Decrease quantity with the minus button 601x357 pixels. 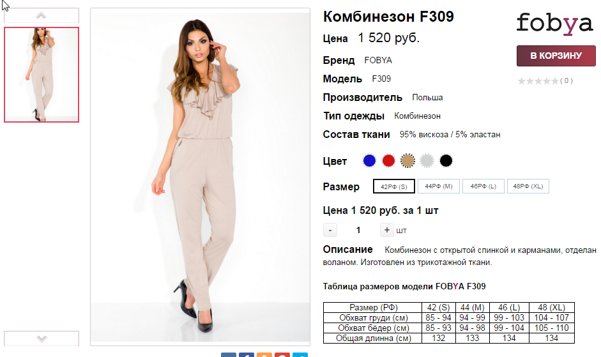point(330,230)
